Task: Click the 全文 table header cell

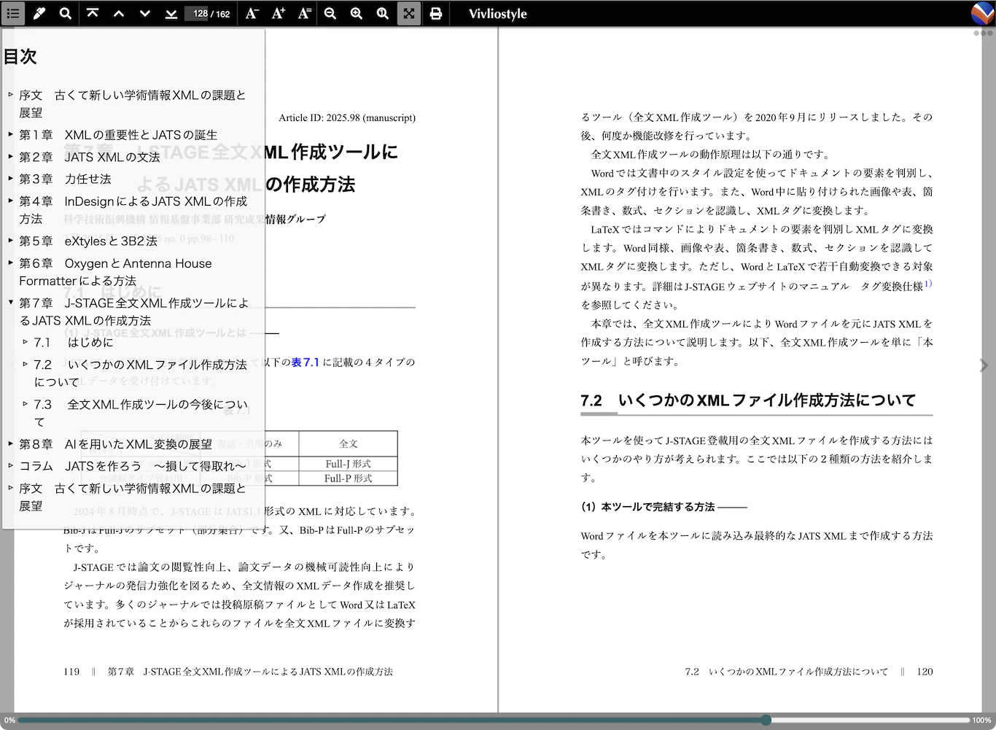Action: click(348, 443)
